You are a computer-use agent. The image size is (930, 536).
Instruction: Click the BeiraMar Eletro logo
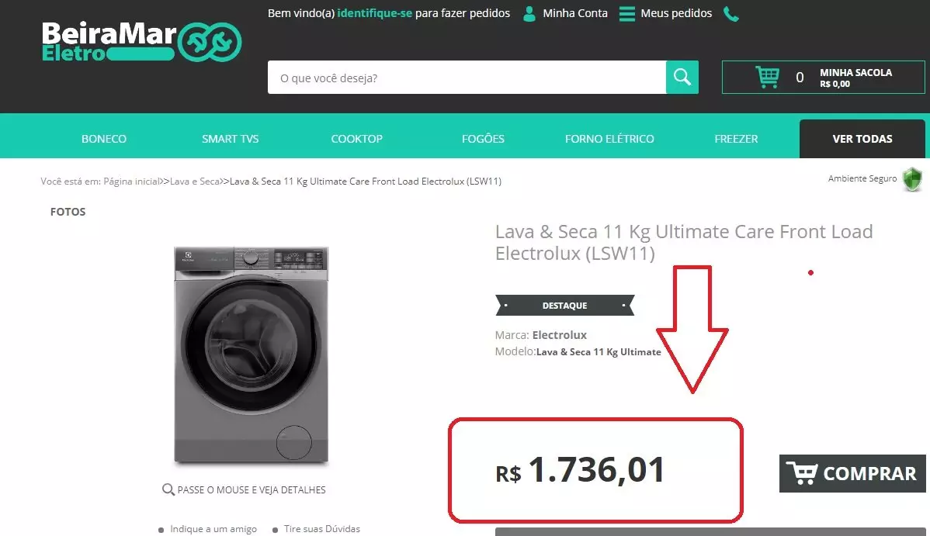[x=141, y=42]
